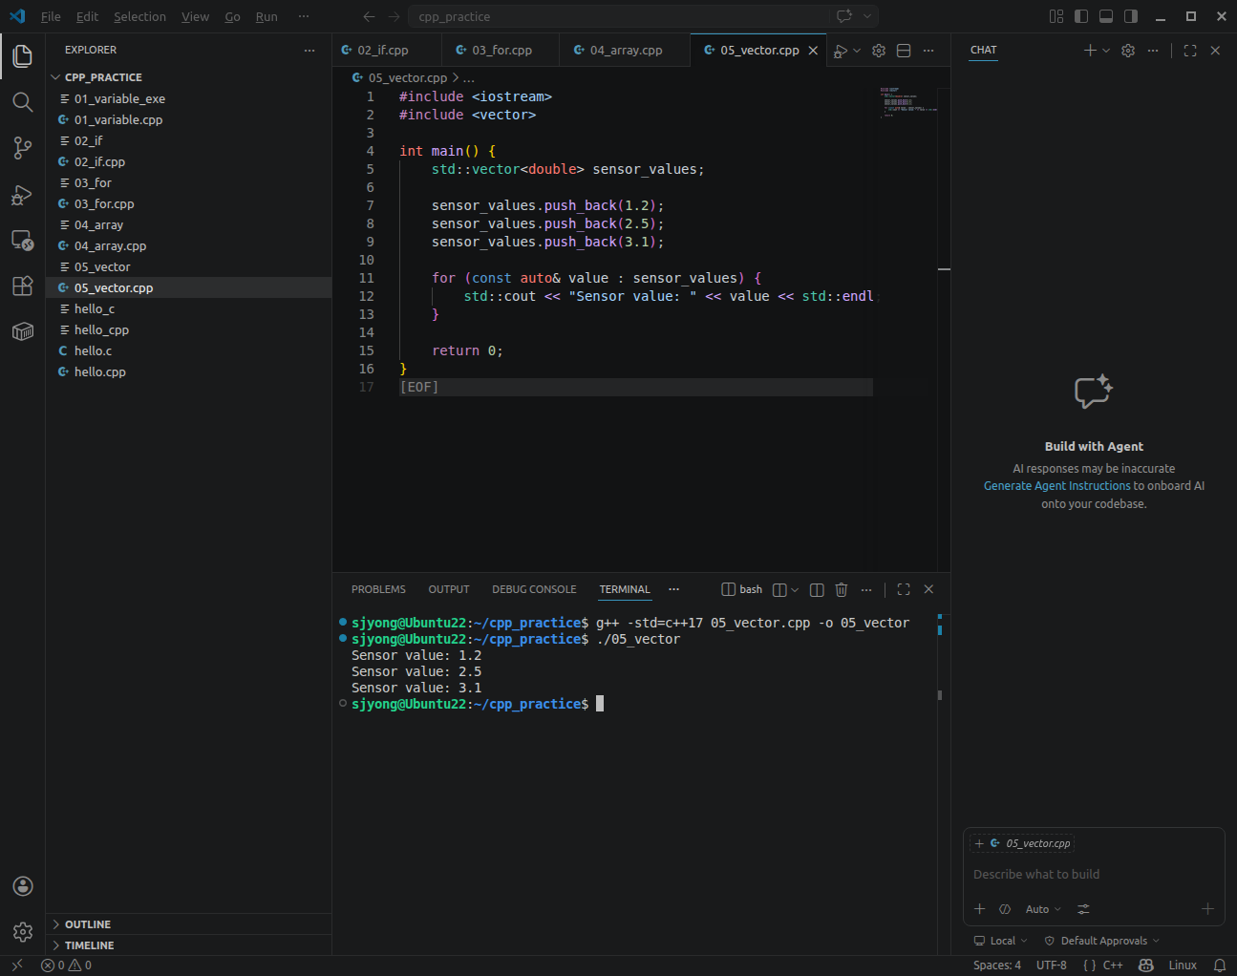Kill terminal with trash icon
Viewport: 1237px width, 976px height.
click(x=842, y=589)
